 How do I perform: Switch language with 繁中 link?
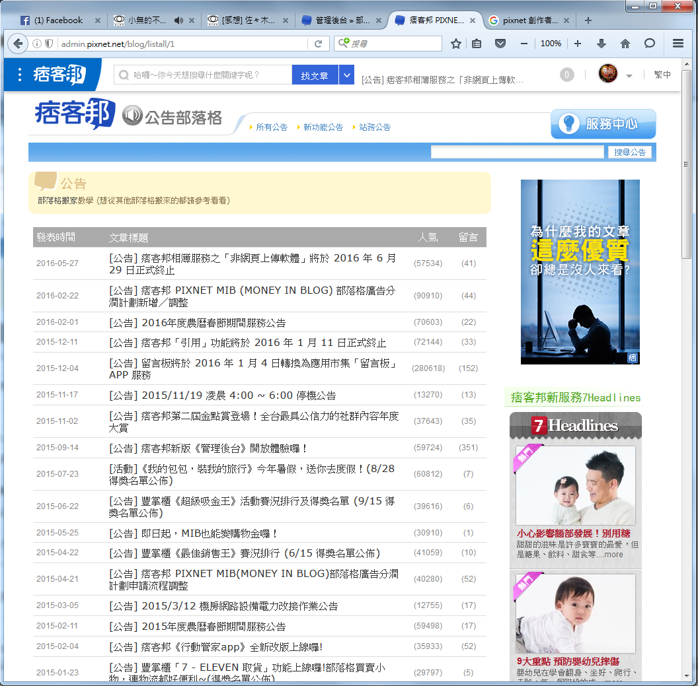click(x=662, y=75)
